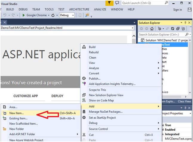Viewport: 193px width, 142px height.
Task: Choose Manage NuGet Packages menu entry
Action: tap(106, 112)
